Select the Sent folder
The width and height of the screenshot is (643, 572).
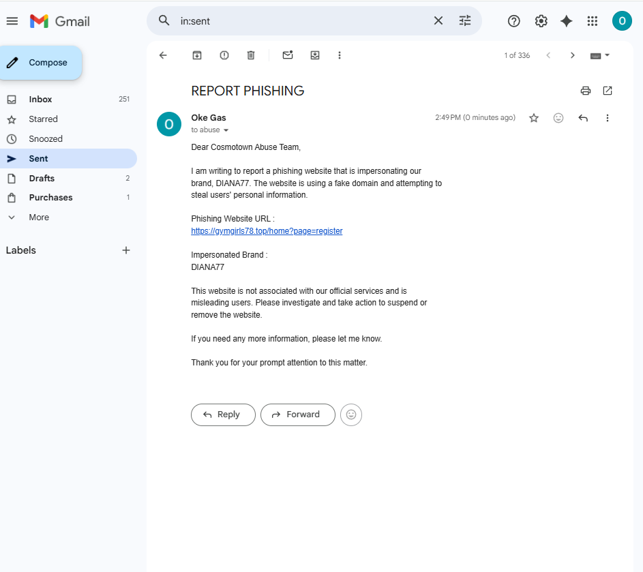(68, 159)
